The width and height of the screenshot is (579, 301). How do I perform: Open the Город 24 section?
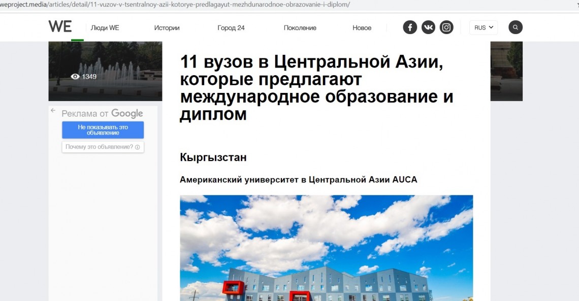coord(231,28)
